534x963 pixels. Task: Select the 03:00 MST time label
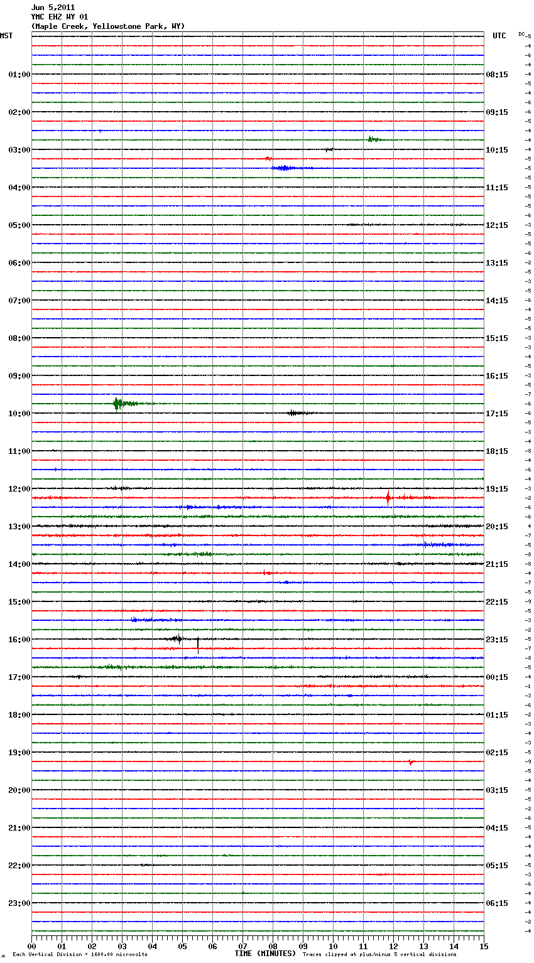pos(19,150)
